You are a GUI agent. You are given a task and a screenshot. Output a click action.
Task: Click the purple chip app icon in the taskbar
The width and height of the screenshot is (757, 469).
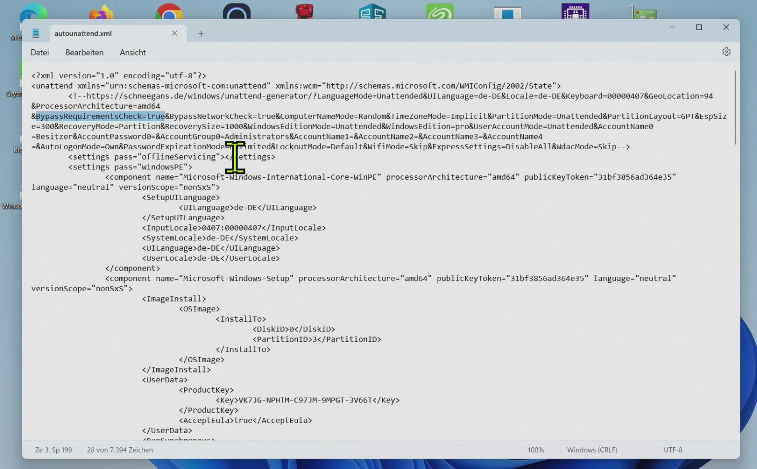coord(575,10)
